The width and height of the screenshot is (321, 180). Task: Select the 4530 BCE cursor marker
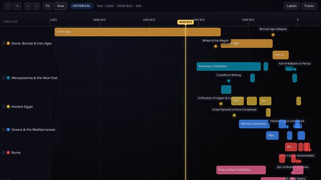click(x=186, y=22)
